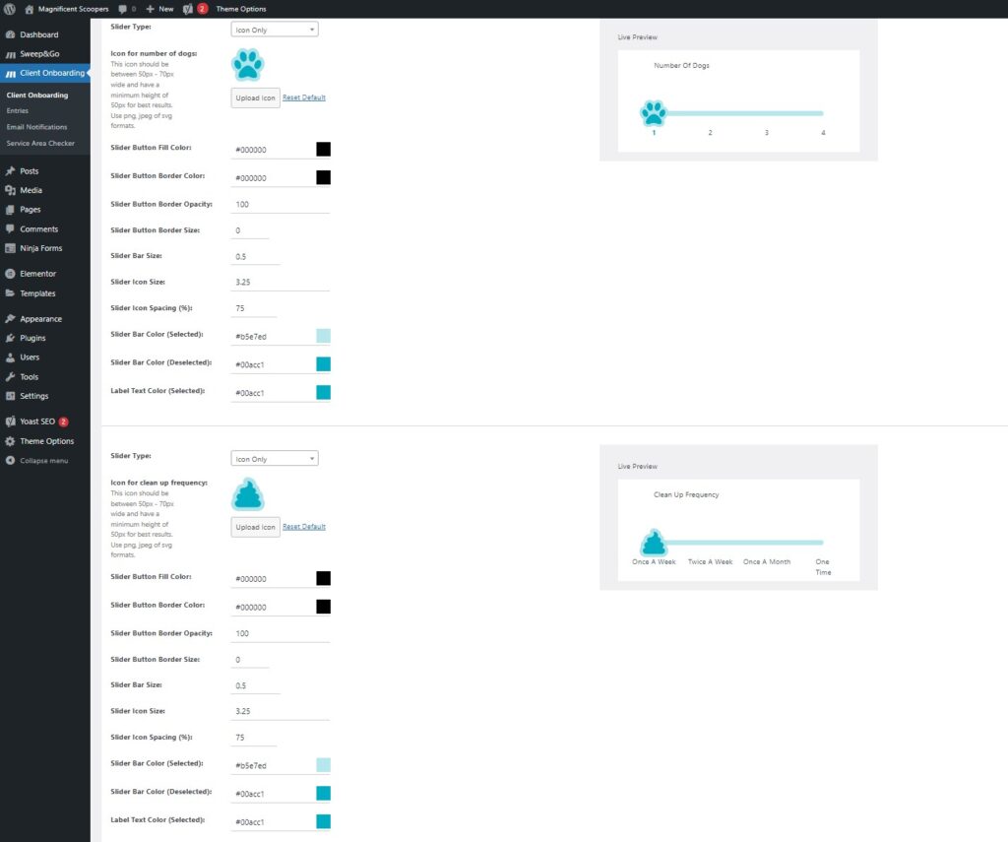This screenshot has height=842, width=1008.
Task: Go to Email Notifications submenu
Action: (x=36, y=127)
